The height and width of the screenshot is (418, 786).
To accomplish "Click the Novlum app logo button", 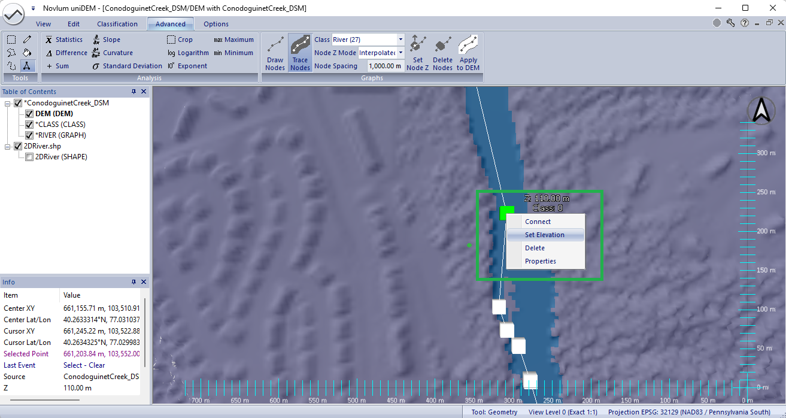I will pyautogui.click(x=14, y=13).
